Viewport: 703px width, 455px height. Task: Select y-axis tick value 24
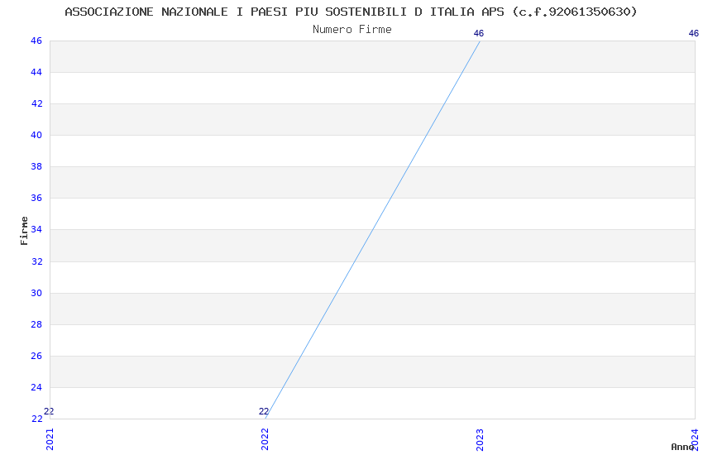36,387
